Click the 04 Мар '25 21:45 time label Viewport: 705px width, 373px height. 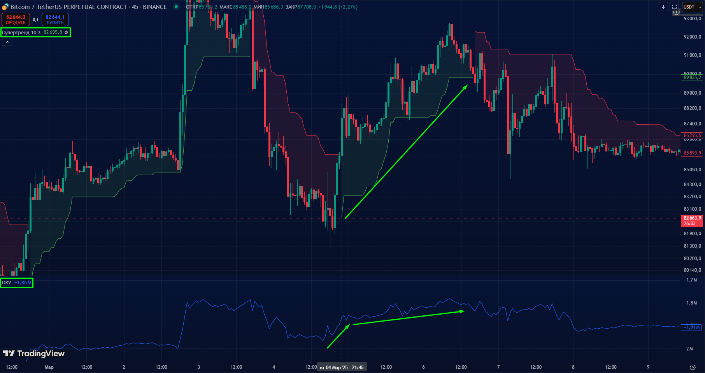click(342, 367)
